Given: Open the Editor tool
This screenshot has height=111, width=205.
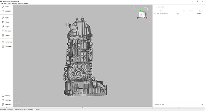Looking at the screenshot, I should coord(5,18).
